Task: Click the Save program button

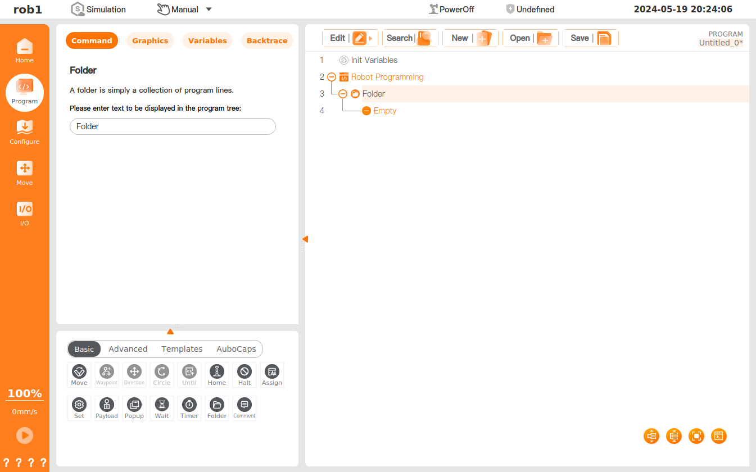Action: (590, 38)
